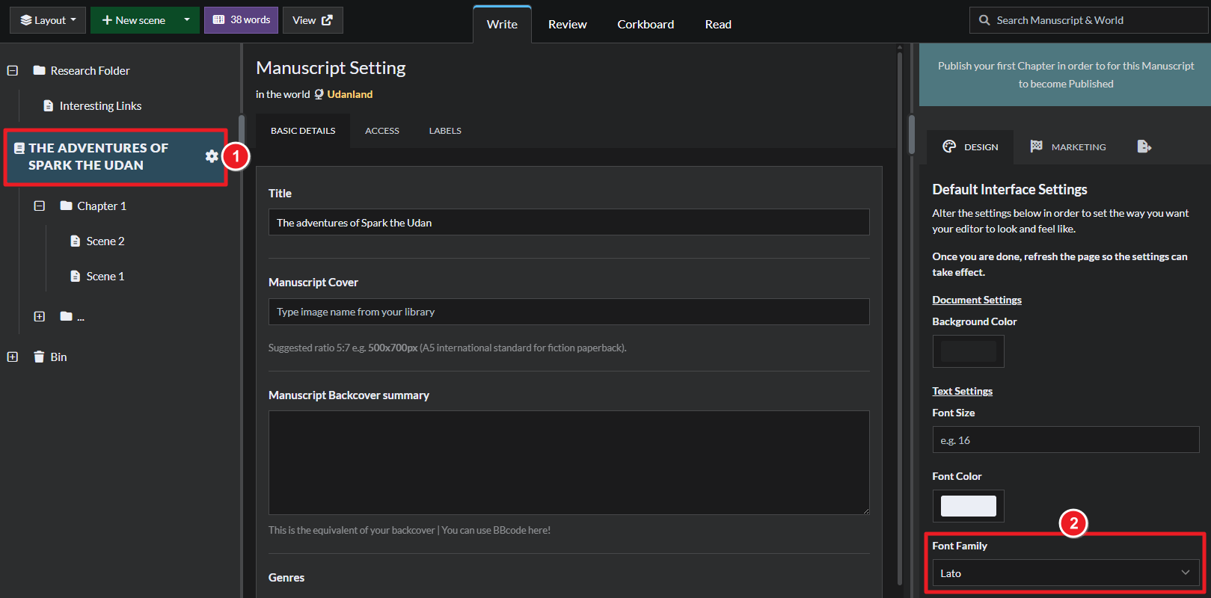1211x598 pixels.
Task: Click the Research Folder folder icon
Action: click(x=40, y=70)
